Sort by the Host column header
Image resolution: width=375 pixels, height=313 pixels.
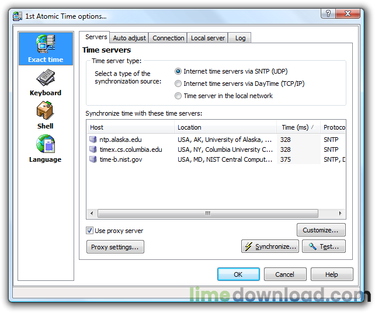pyautogui.click(x=130, y=127)
